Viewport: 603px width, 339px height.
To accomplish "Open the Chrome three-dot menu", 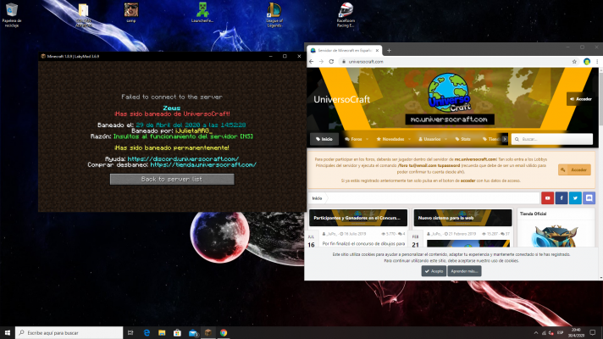I will 596,62.
